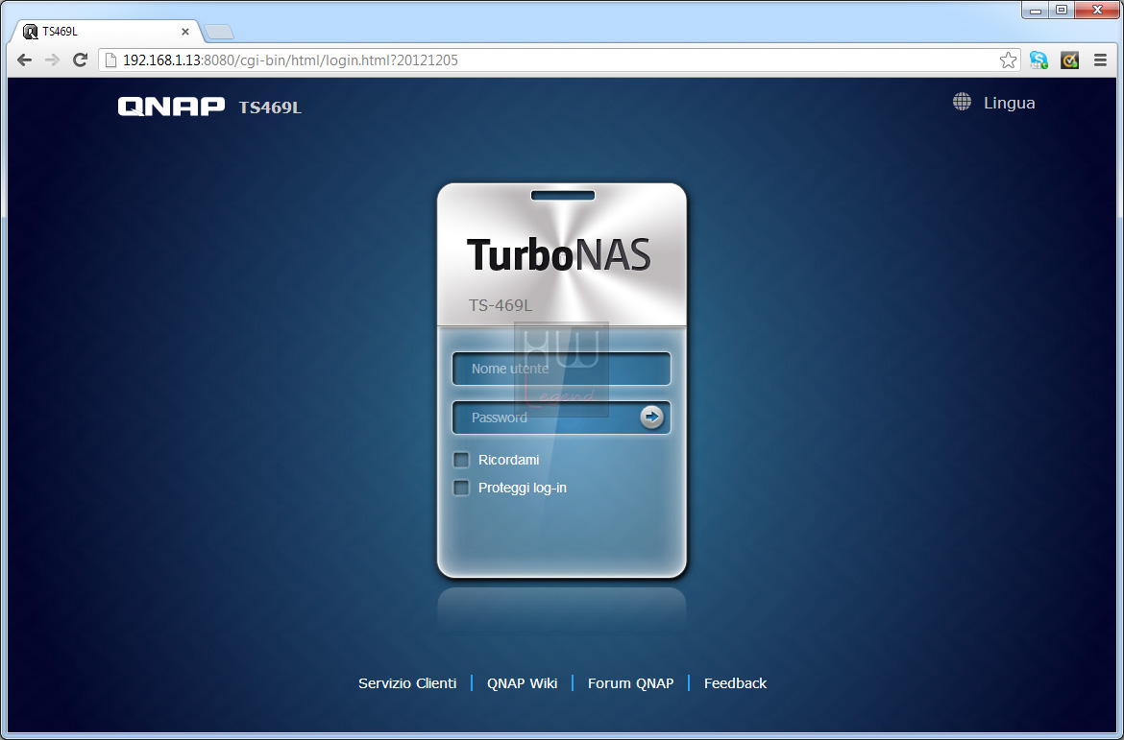Bookmark page with the star icon

click(x=1008, y=60)
